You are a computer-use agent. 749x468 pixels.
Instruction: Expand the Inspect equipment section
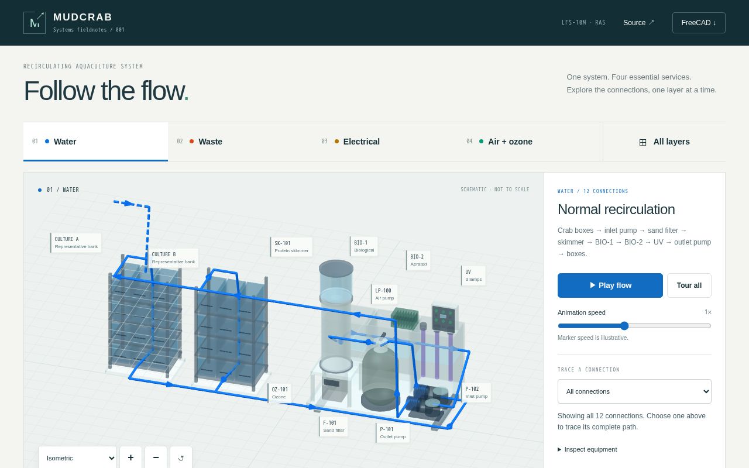coord(587,449)
